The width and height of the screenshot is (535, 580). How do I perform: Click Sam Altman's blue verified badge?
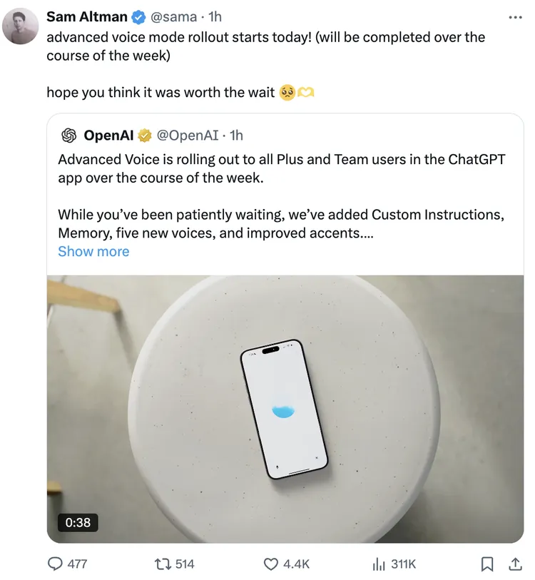[x=140, y=17]
